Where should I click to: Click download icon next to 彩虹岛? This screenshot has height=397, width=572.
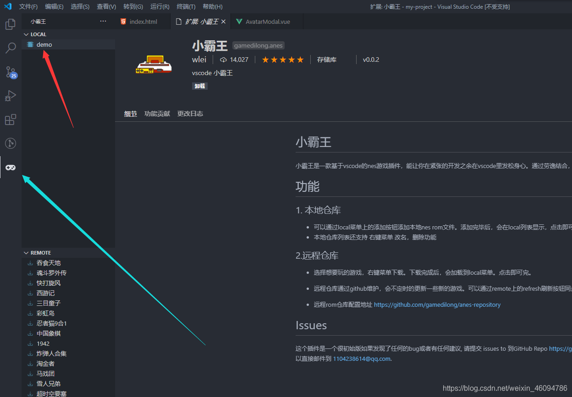(x=30, y=313)
